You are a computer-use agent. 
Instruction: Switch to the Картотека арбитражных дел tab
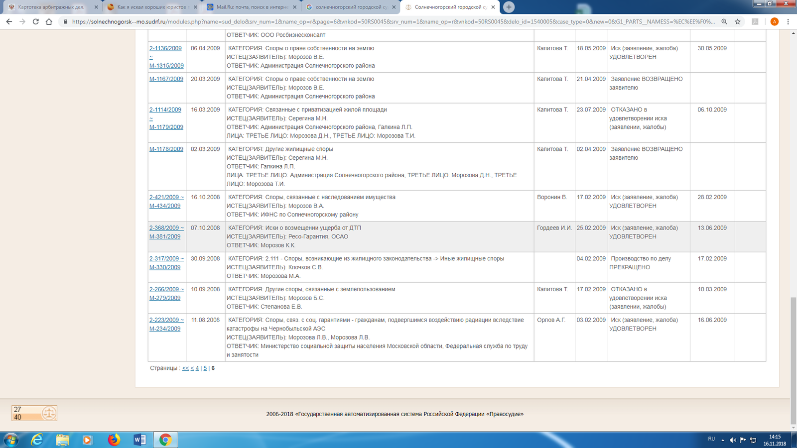51,7
